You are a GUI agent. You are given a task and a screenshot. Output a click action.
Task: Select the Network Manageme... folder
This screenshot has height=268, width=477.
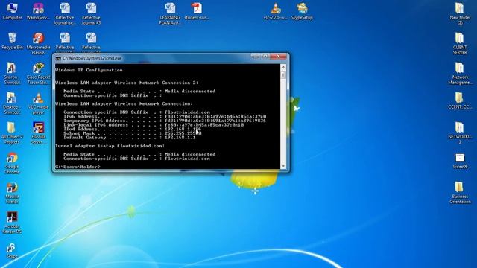coord(460,73)
